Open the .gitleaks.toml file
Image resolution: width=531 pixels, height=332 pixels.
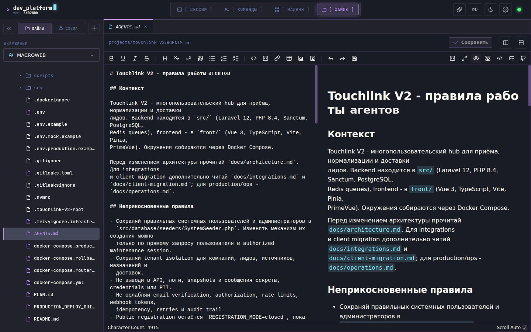click(52, 173)
